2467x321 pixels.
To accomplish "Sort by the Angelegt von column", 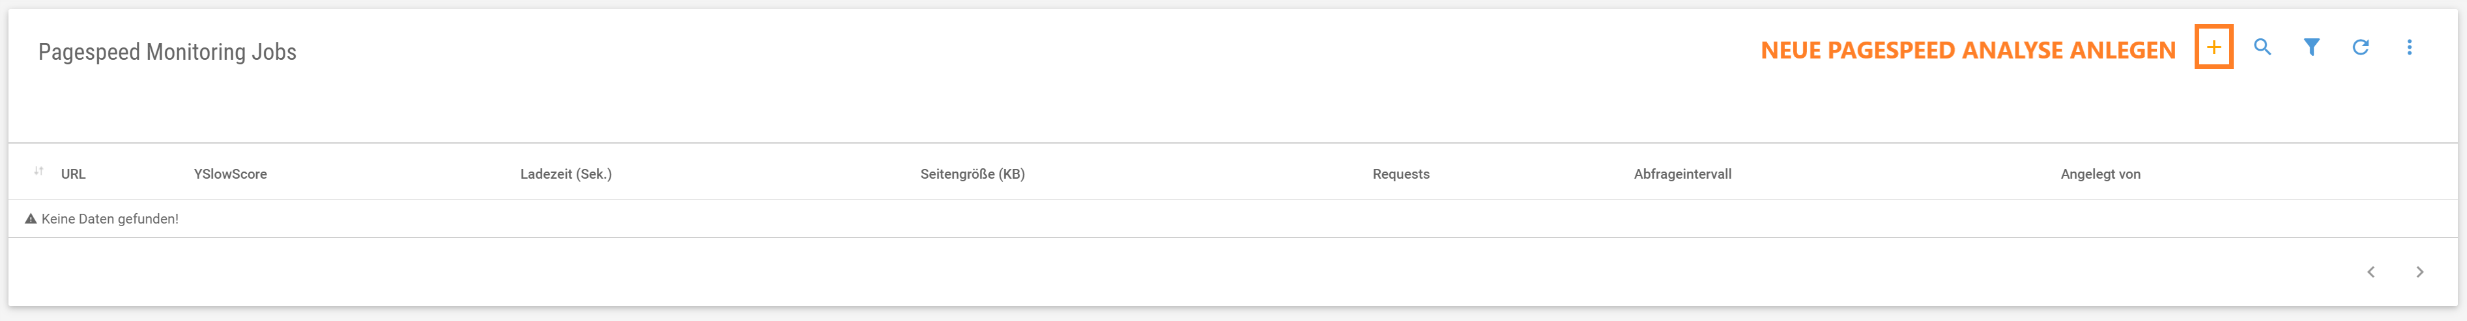I will click(2100, 174).
